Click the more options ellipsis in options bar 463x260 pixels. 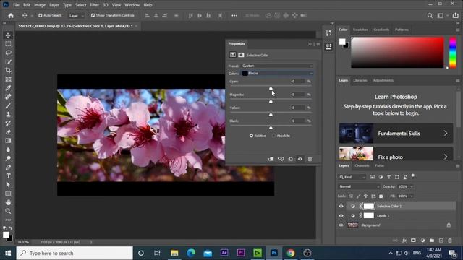[x=234, y=16]
